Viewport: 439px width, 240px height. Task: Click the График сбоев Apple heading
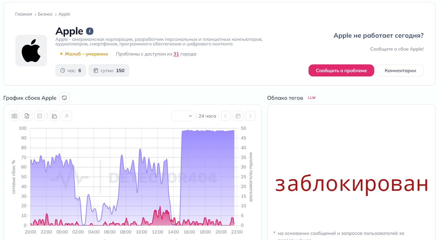pyautogui.click(x=30, y=98)
